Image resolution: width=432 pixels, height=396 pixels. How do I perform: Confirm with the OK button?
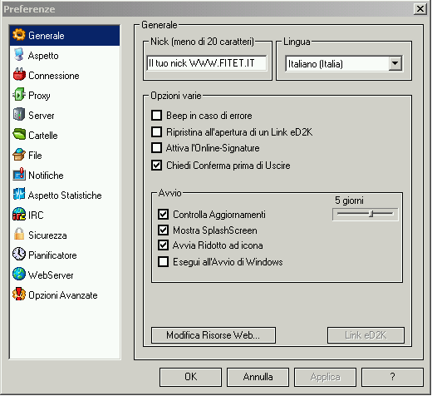(x=190, y=377)
